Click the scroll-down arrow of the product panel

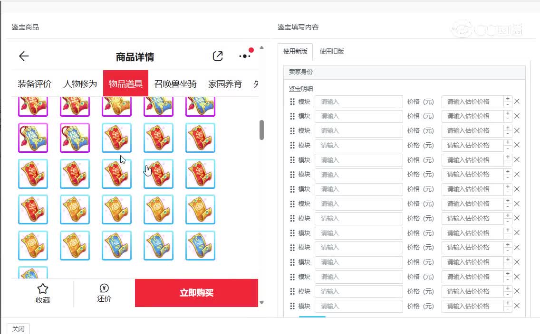[x=262, y=303]
